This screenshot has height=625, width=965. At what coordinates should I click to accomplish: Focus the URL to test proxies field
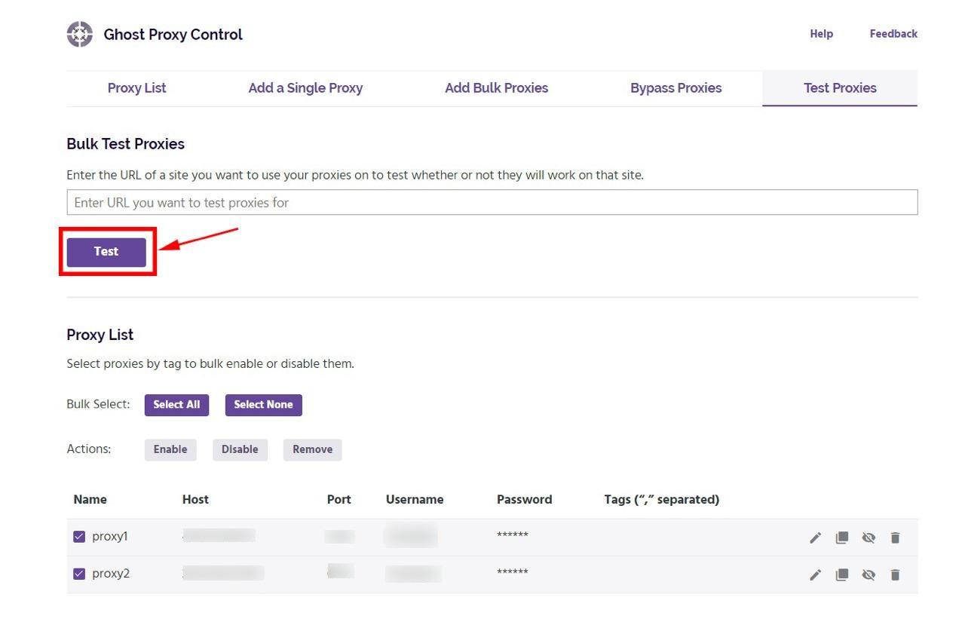coord(492,202)
